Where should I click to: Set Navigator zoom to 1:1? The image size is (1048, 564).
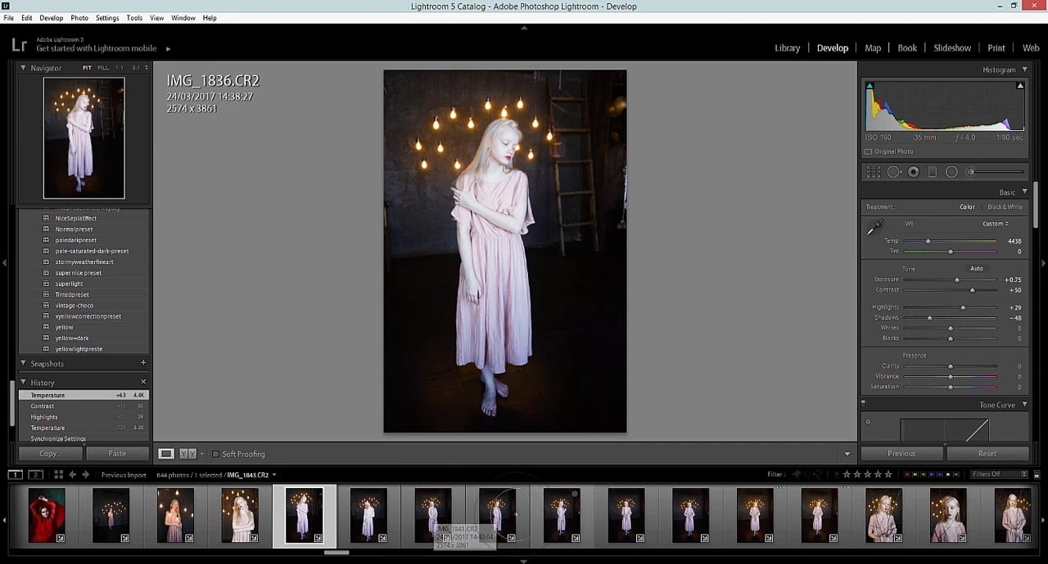(120, 68)
